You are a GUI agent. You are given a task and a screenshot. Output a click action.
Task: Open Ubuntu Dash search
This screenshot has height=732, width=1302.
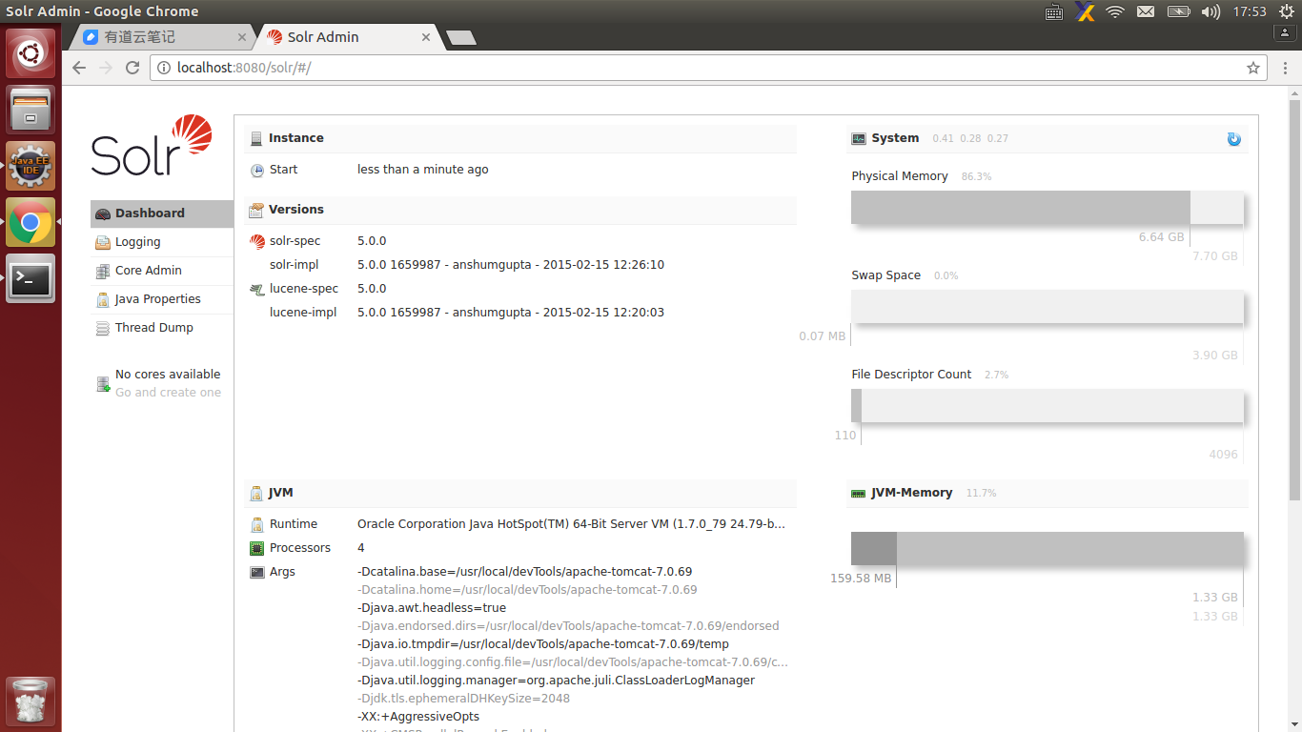pyautogui.click(x=31, y=53)
